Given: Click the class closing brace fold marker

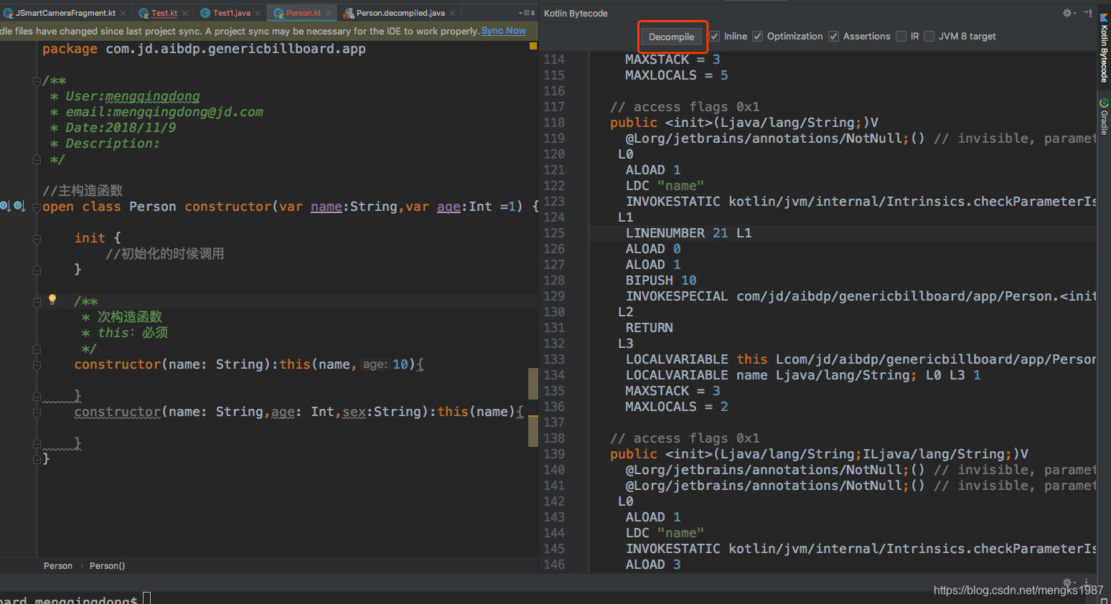Looking at the screenshot, I should [x=37, y=459].
